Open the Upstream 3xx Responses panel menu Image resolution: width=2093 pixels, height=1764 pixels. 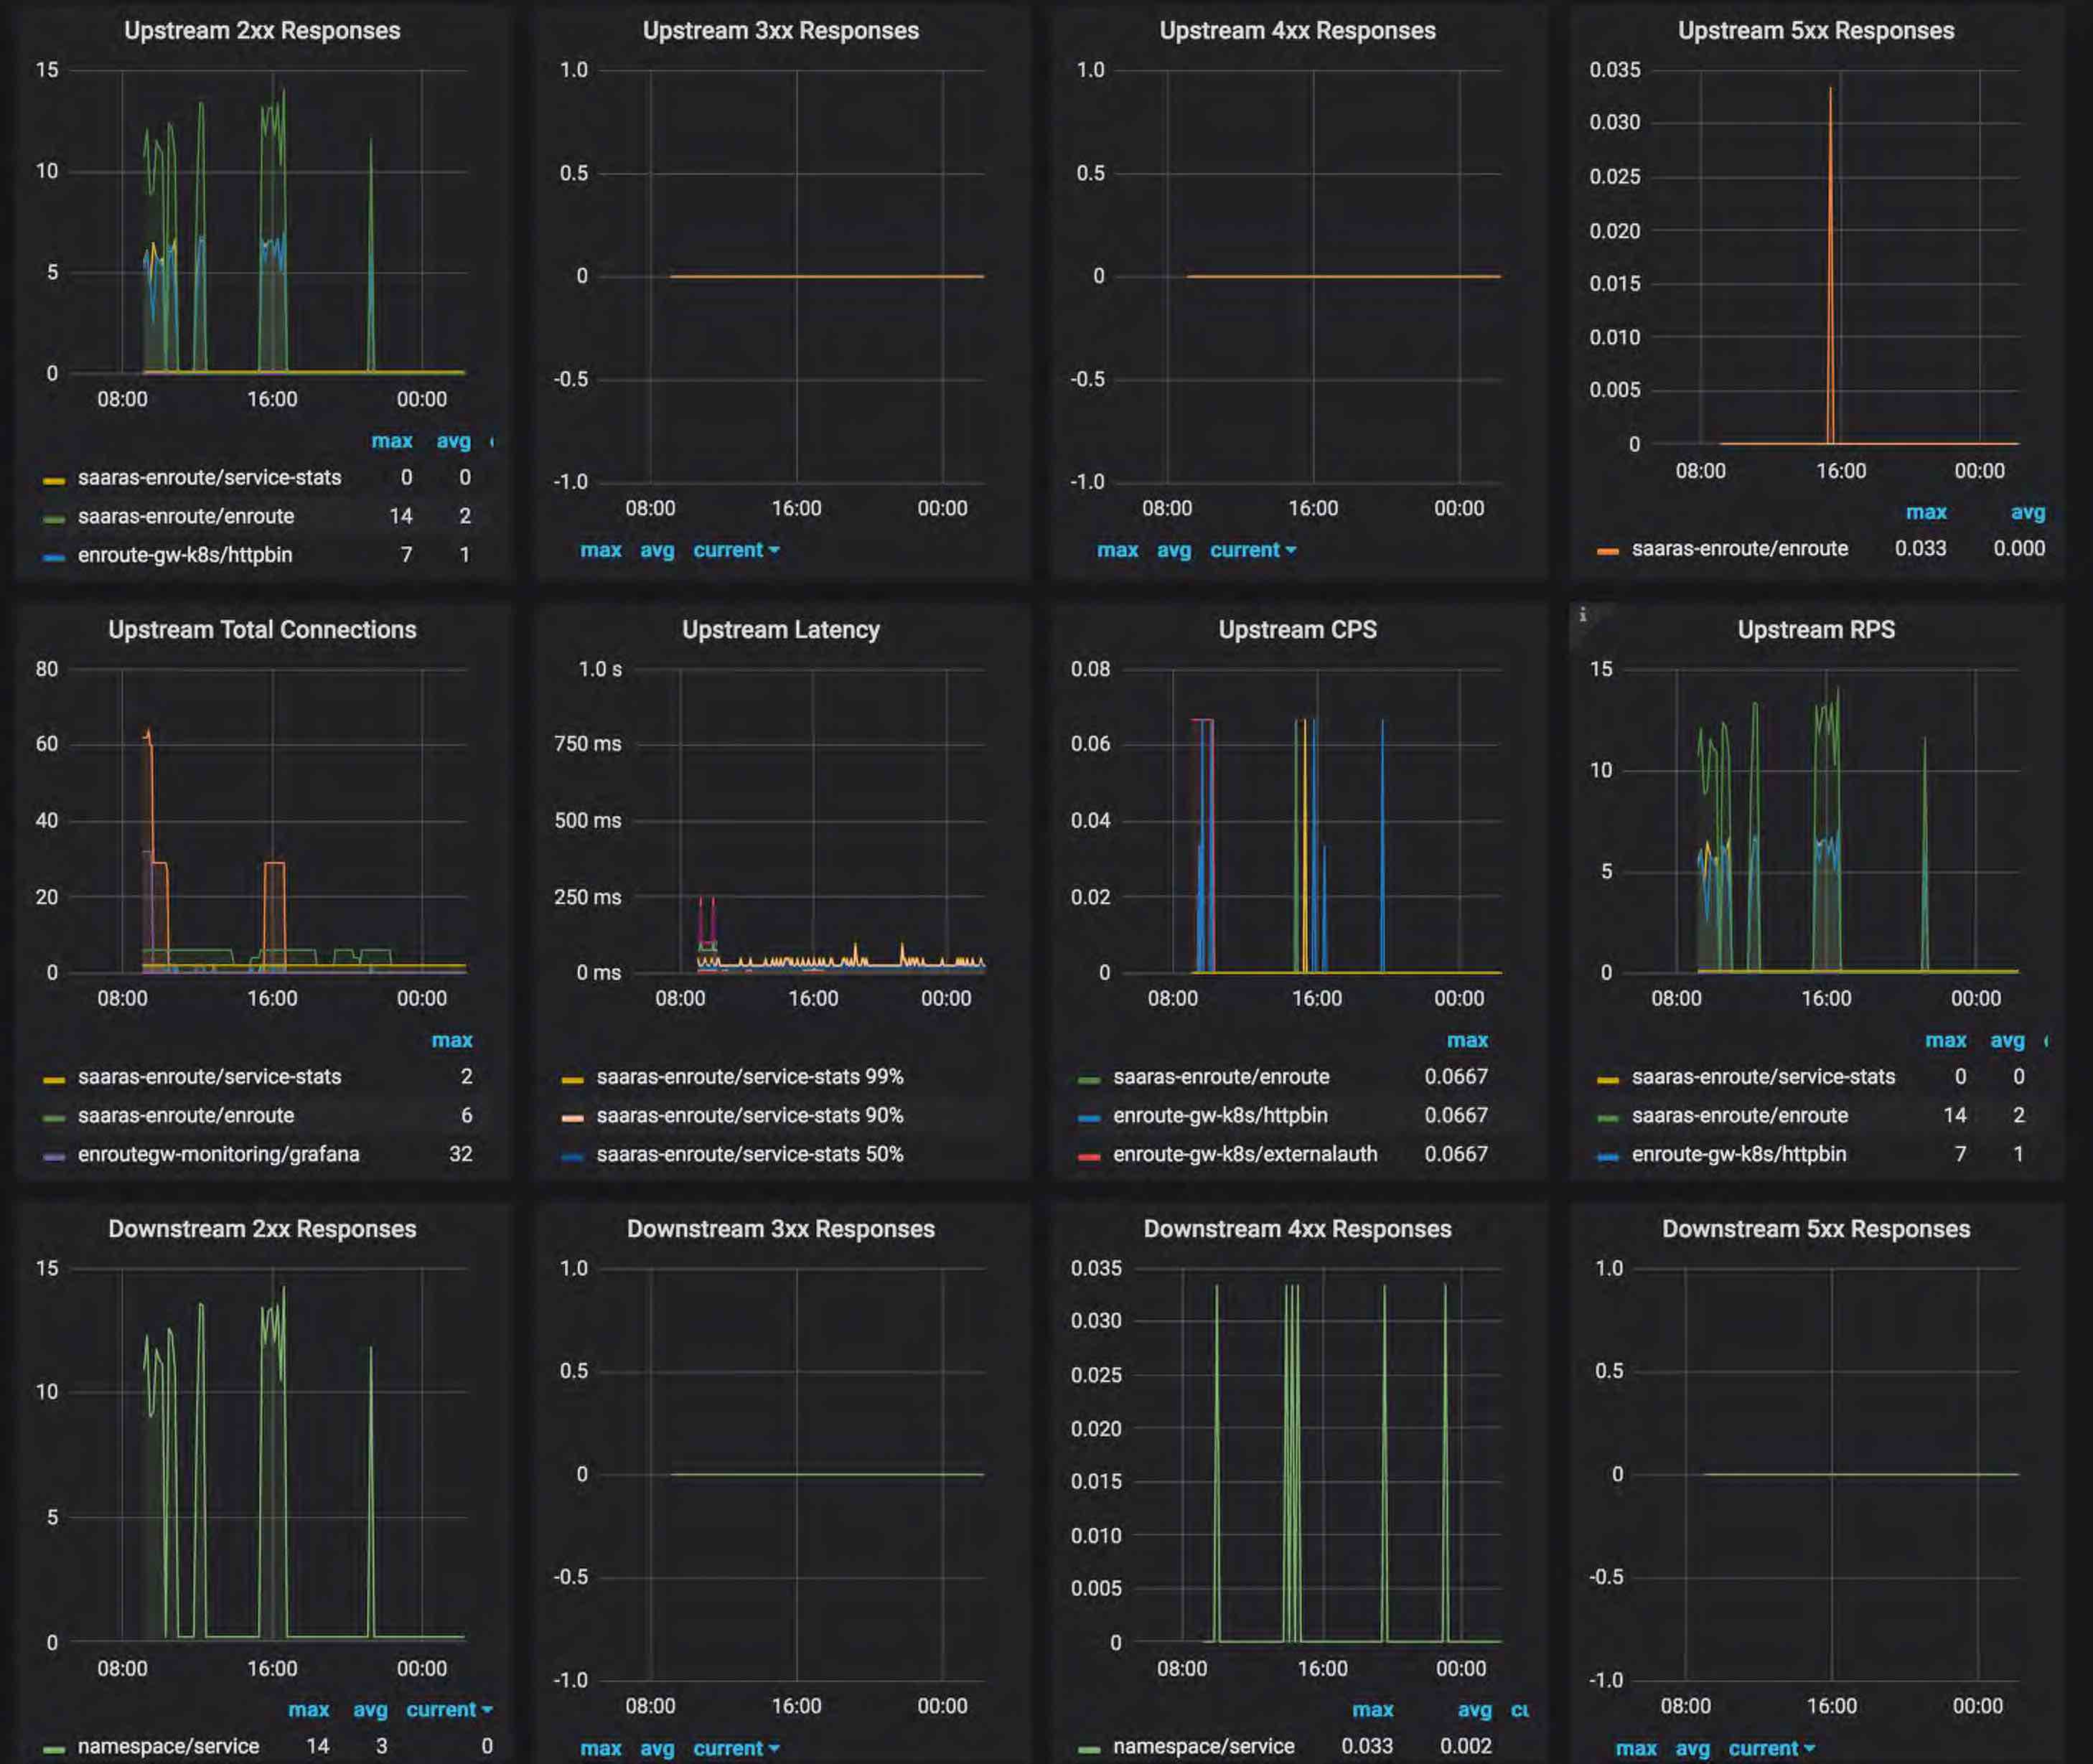780,31
